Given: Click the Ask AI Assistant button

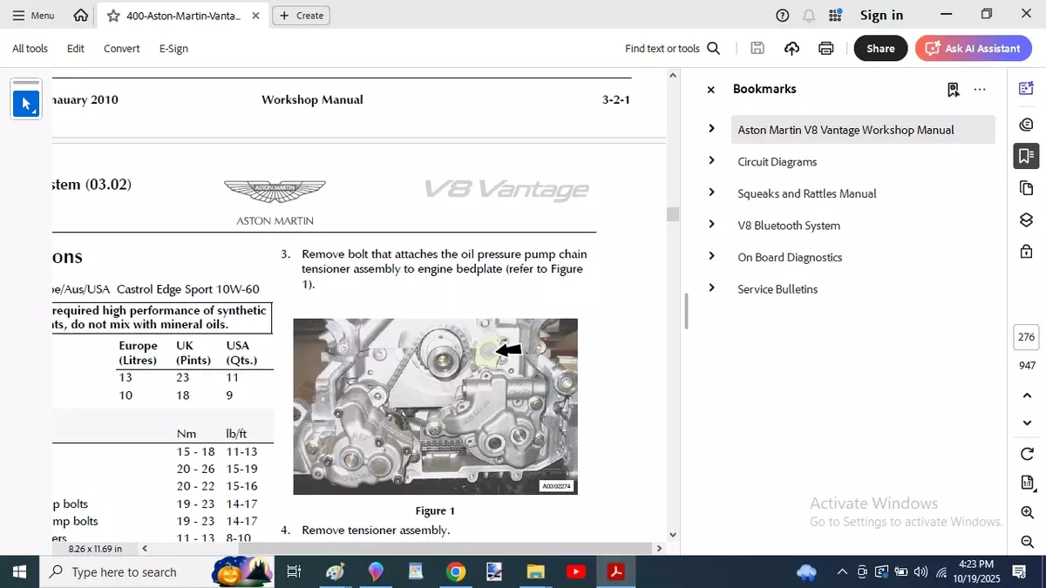Looking at the screenshot, I should pos(972,49).
